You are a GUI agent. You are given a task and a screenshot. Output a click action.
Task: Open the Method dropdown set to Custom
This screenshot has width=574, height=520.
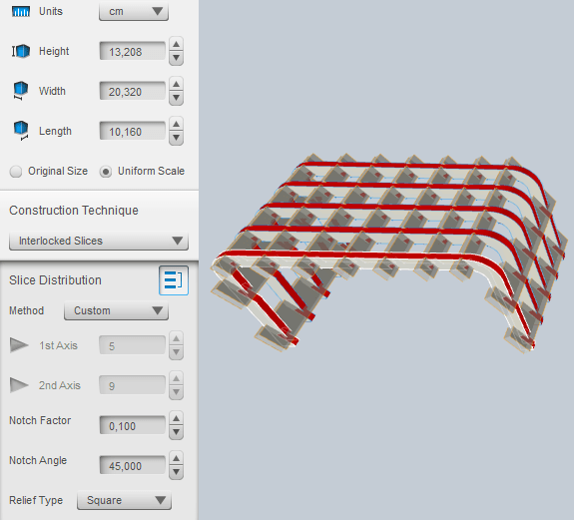point(116,310)
